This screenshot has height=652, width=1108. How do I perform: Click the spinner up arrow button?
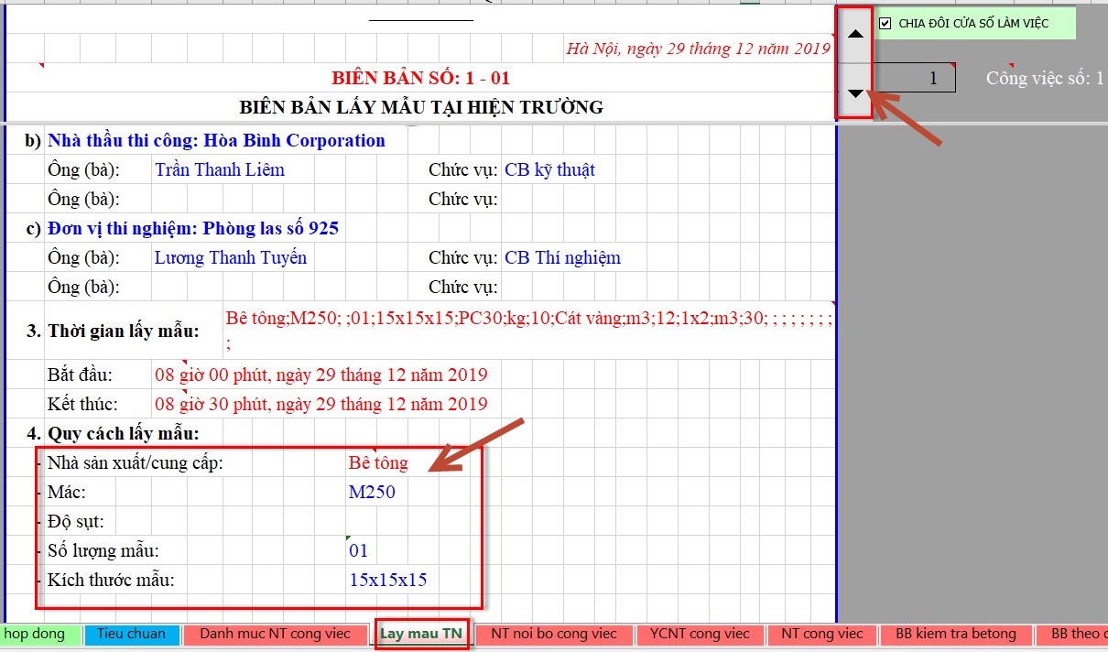(x=855, y=34)
